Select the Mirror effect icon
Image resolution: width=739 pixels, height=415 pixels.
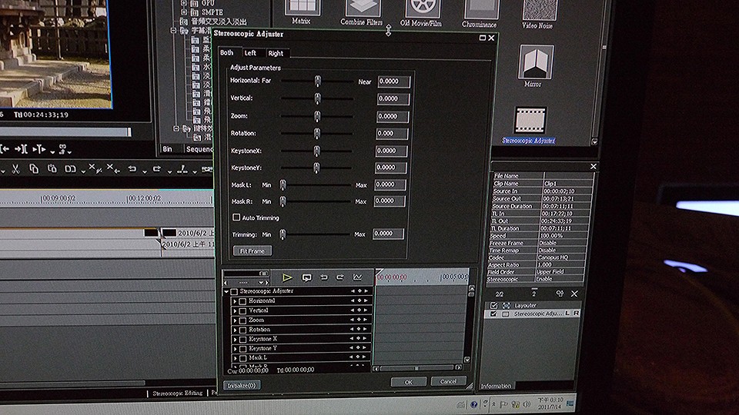[537, 62]
